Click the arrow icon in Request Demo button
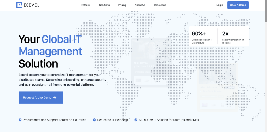 click(55, 98)
